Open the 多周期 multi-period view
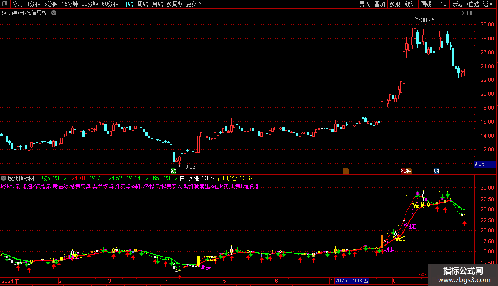Image resolution: width=498 pixels, height=286 pixels. [x=175, y=4]
